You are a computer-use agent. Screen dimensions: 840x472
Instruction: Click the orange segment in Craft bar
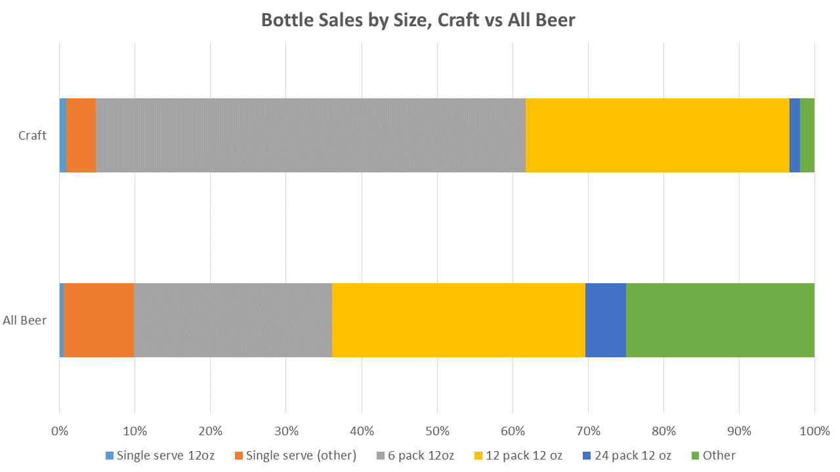81,135
